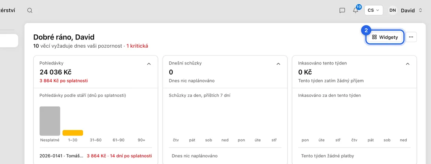Open the chat messages icon

click(x=342, y=11)
